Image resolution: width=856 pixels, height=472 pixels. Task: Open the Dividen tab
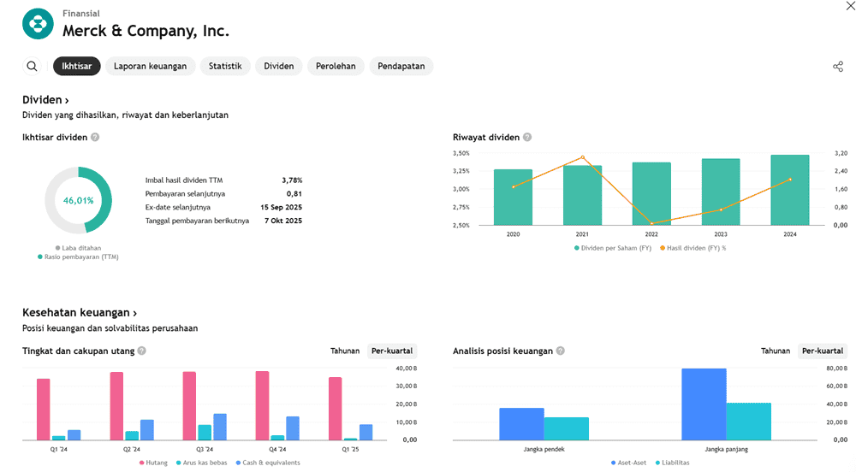279,66
